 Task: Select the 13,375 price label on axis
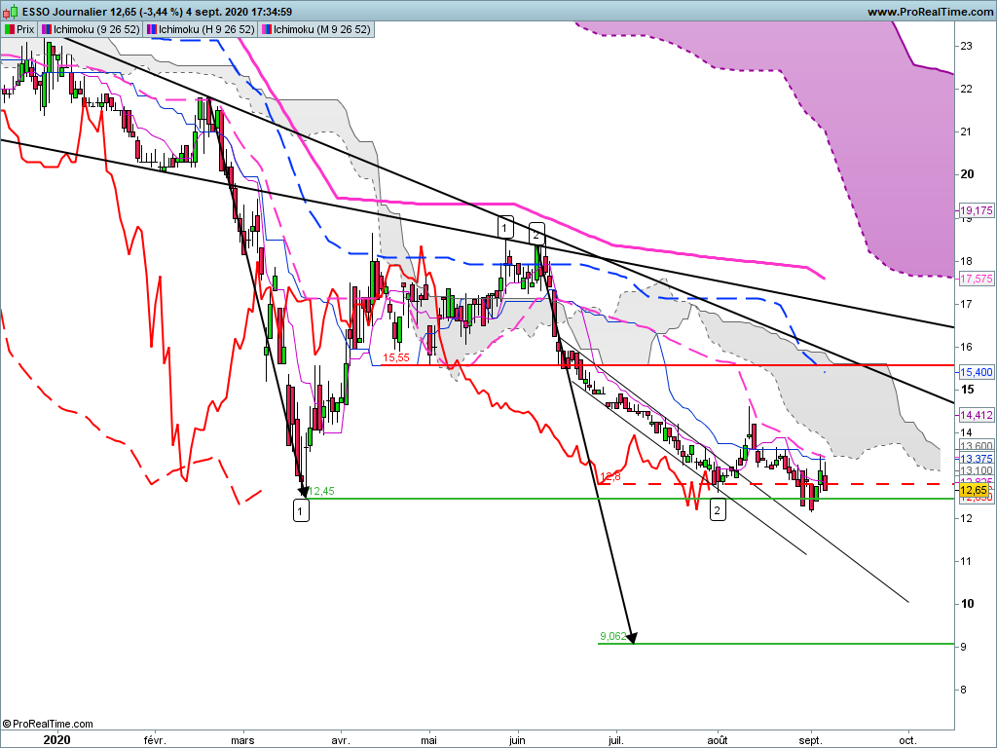976,459
